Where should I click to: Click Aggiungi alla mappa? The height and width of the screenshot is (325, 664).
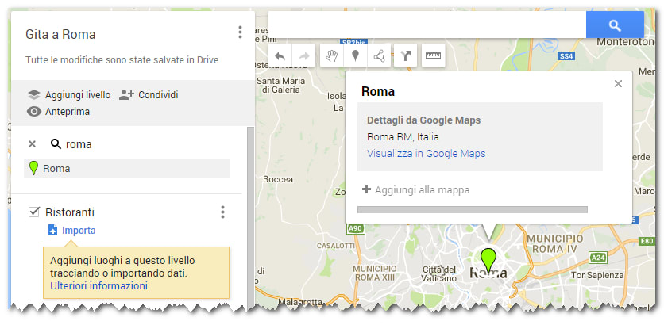(416, 189)
